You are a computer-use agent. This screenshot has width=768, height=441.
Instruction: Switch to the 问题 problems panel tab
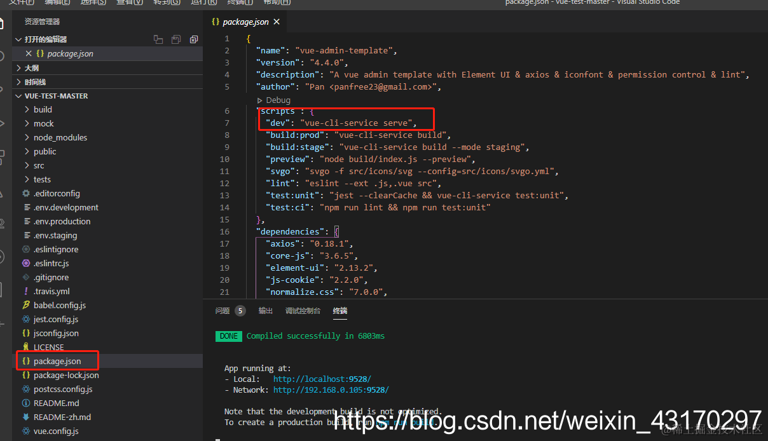[x=223, y=311]
